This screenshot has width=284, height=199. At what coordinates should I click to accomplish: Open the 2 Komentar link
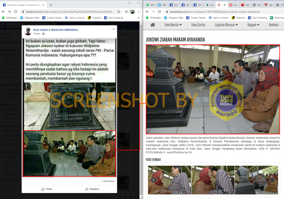coord(108,181)
